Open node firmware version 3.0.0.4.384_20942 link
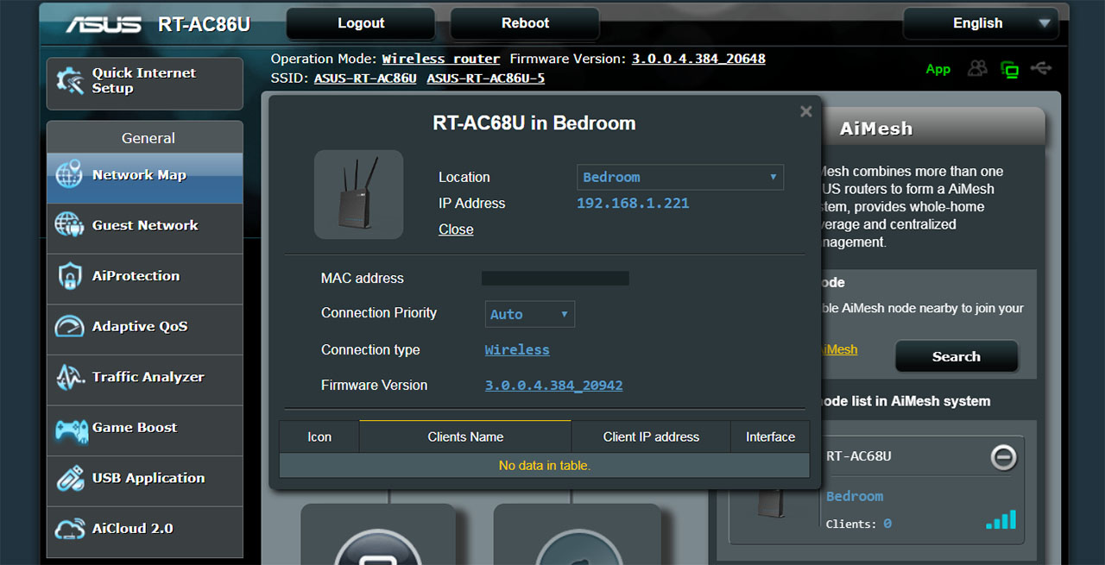This screenshot has width=1105, height=565. [x=554, y=386]
